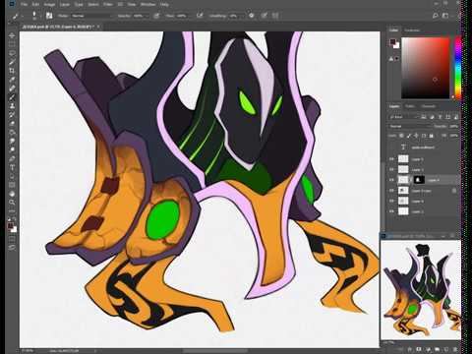Switch to the Swatches tab
This screenshot has width=472, height=354.
(x=412, y=30)
